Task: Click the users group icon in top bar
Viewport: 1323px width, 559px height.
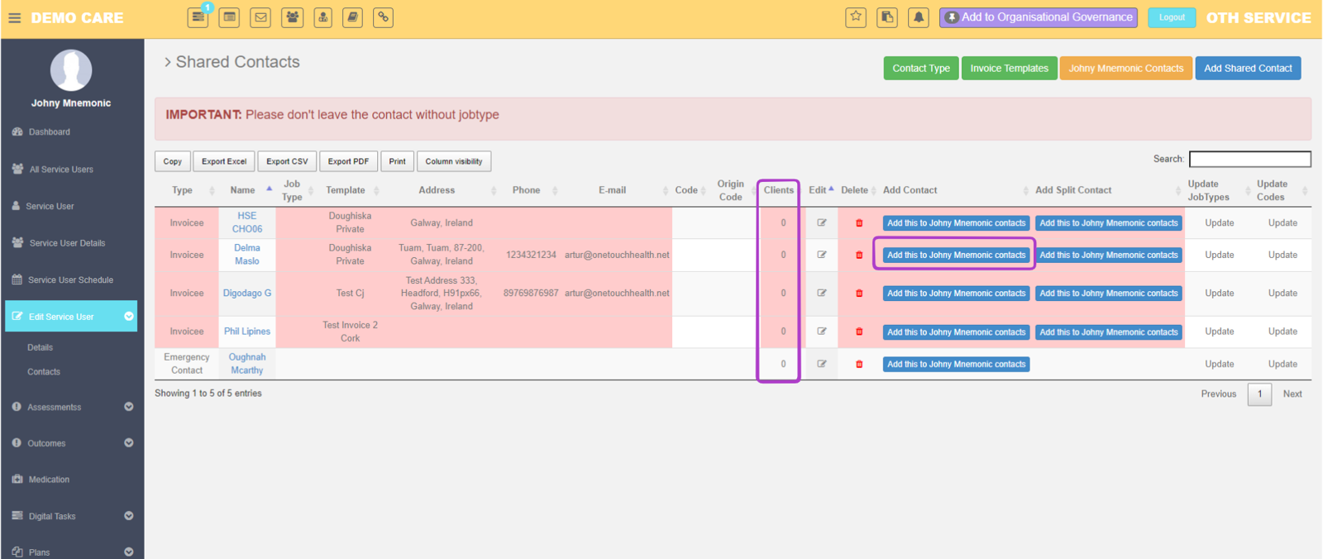Action: [292, 17]
